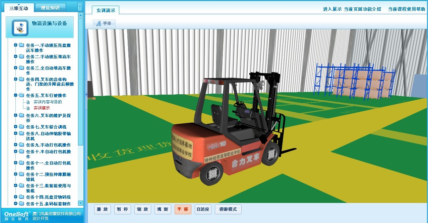Viewport: 428px width, 223px height.
Task: Activate the 缩放 zoom mode
Action: [x=142, y=209]
